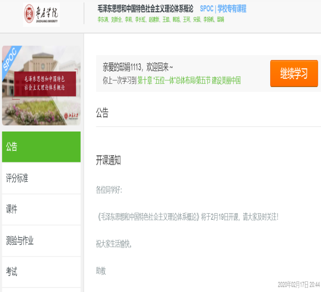Open 评分标准 in the sidebar
321x292 pixels.
[41, 178]
